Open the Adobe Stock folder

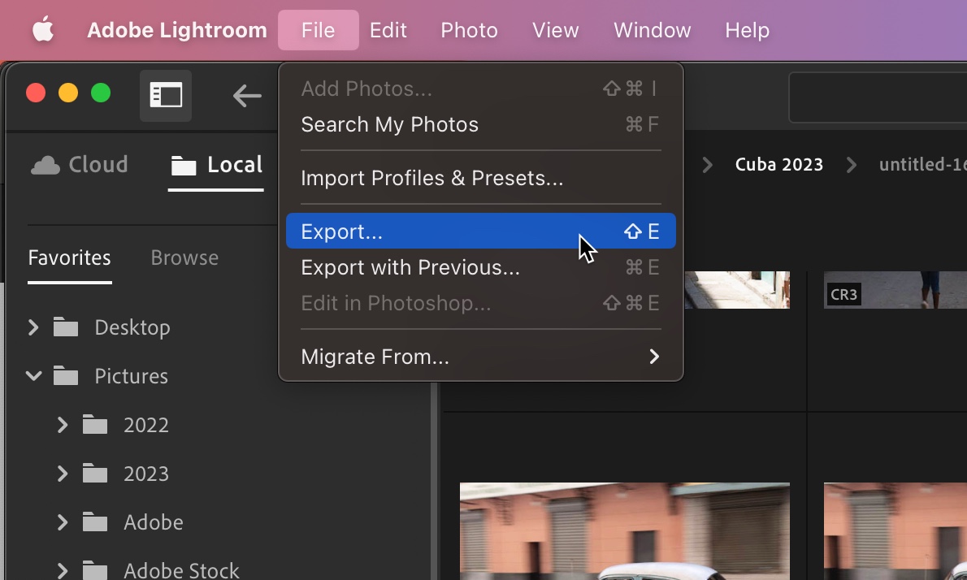tap(181, 569)
